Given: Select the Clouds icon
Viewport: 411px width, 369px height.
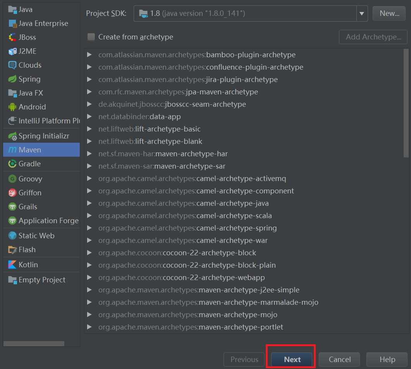Looking at the screenshot, I should (12, 65).
